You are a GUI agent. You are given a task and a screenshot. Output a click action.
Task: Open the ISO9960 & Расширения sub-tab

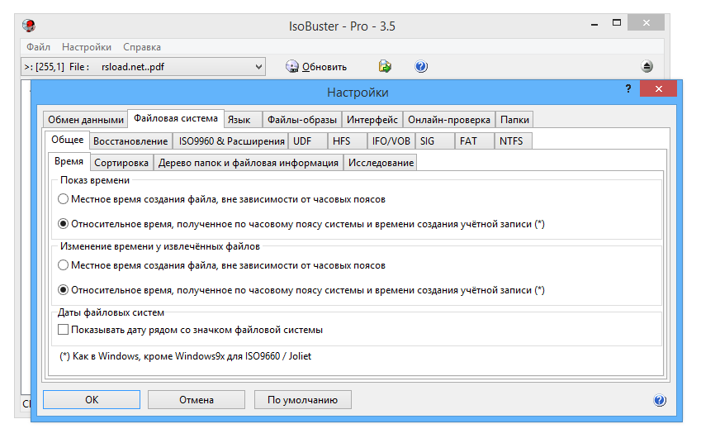pos(231,141)
